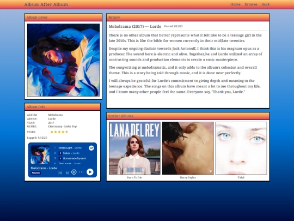Skip to the next track in the player
The height and width of the screenshot is (221, 294).
click(68, 172)
